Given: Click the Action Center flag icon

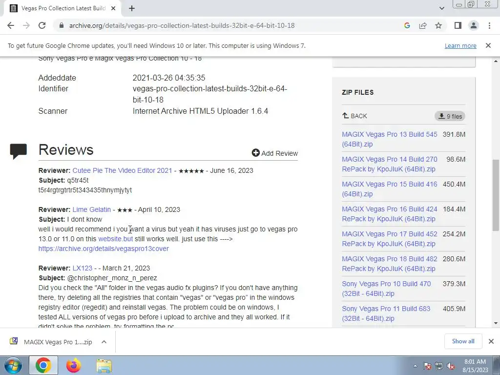Looking at the screenshot, I should 427,366.
